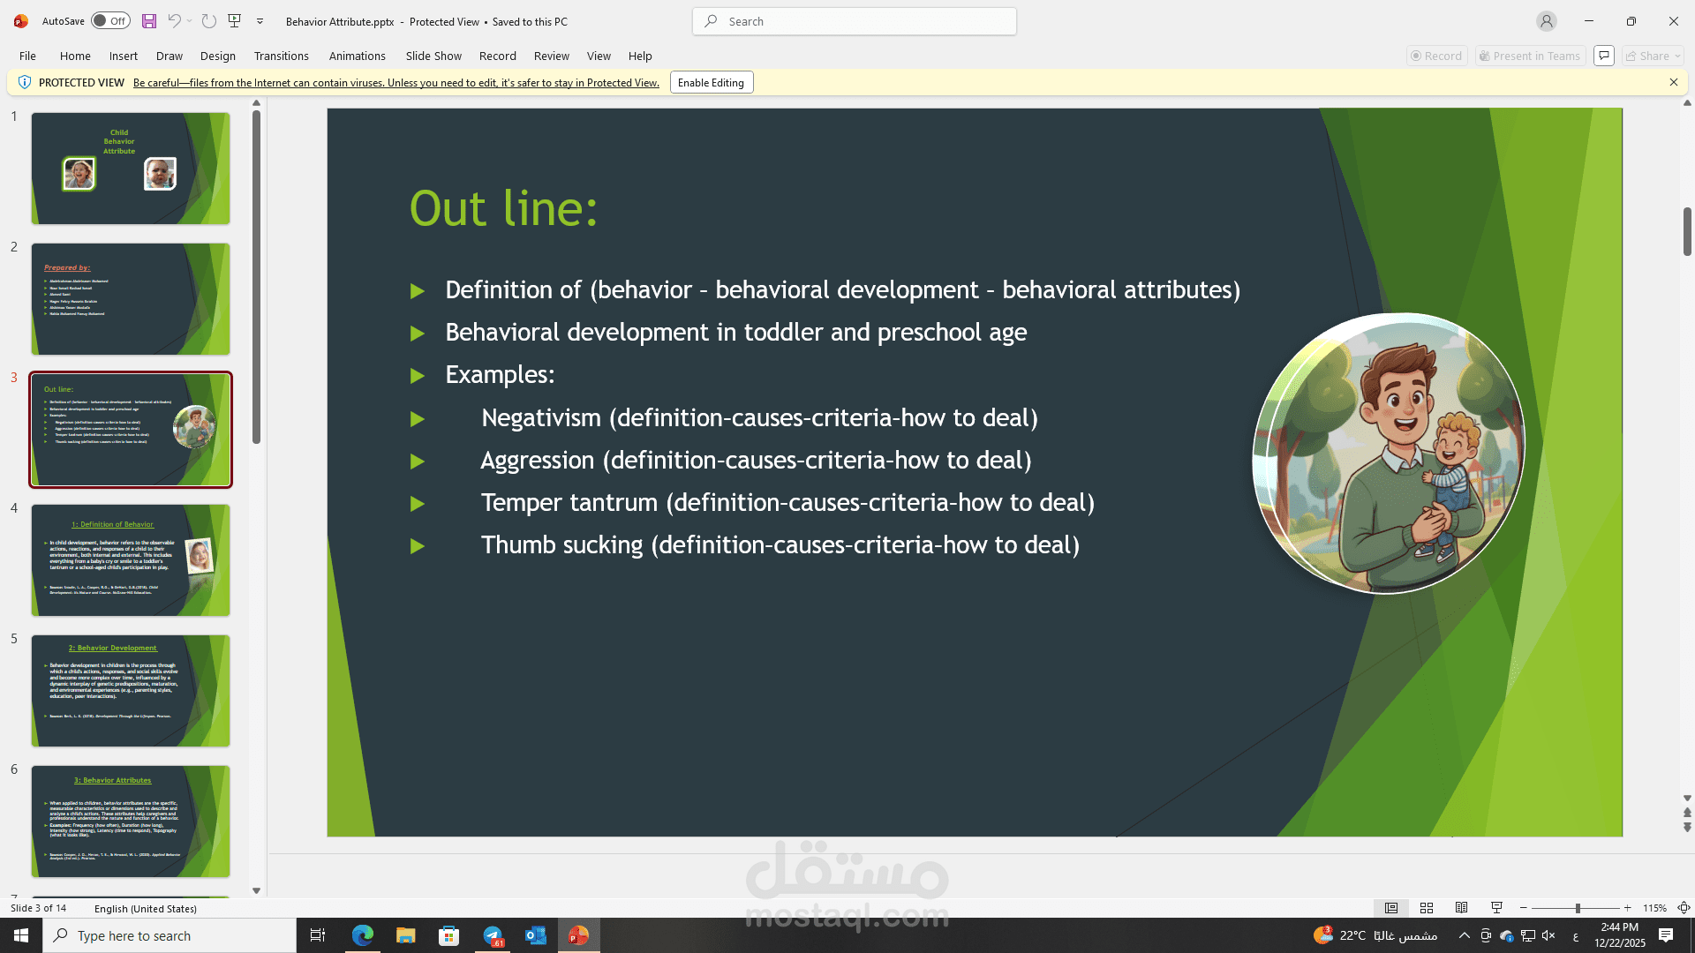Open Microsoft Edge from taskbar
The image size is (1695, 953).
click(x=362, y=935)
